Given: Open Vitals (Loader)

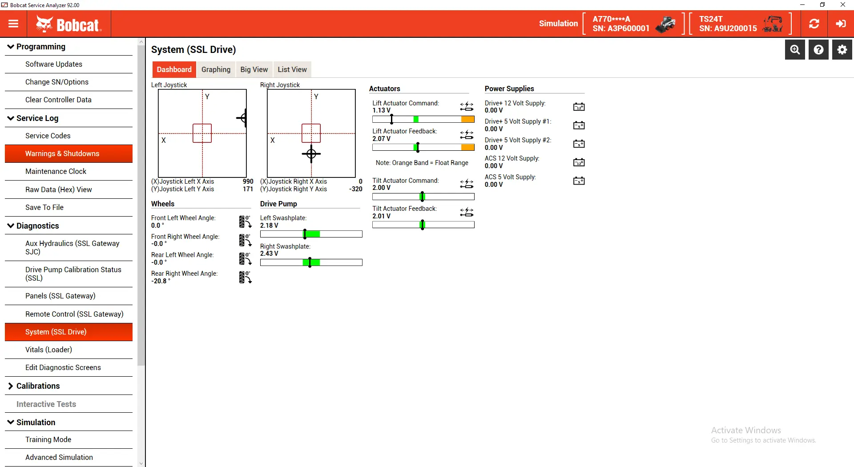Looking at the screenshot, I should point(68,350).
